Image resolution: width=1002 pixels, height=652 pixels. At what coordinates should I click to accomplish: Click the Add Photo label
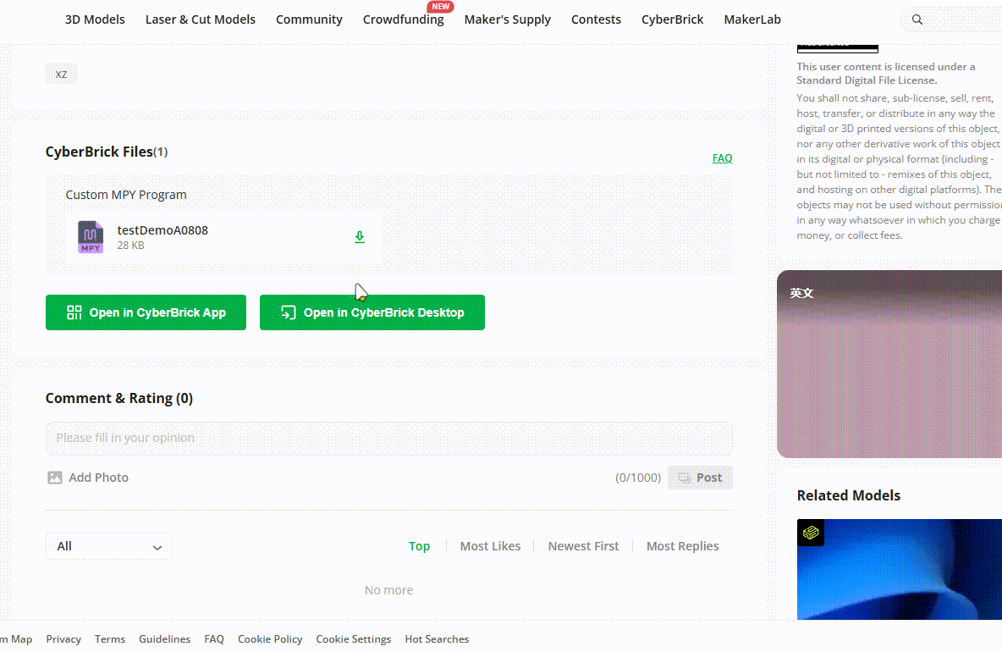[98, 478]
